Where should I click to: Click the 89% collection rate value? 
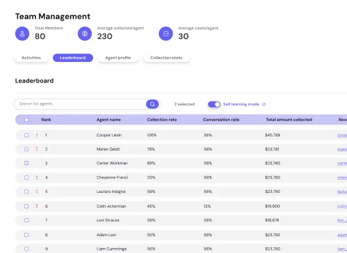pos(151,163)
